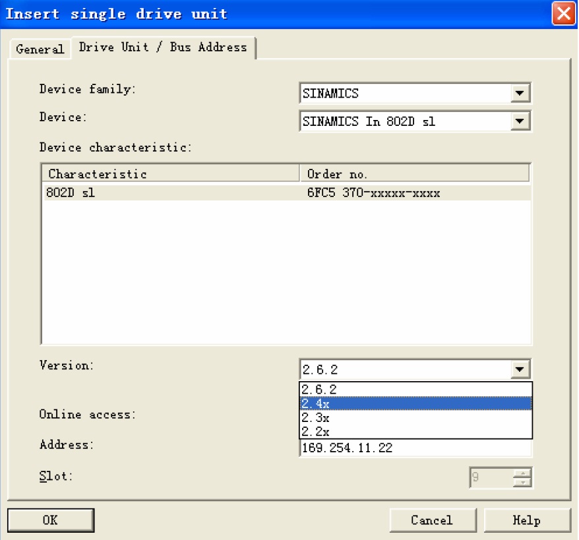This screenshot has width=579, height=540.
Task: Increase the Slot value with up arrow
Action: tap(522, 473)
